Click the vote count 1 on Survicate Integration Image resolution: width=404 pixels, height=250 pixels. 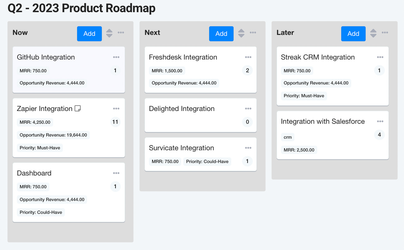247,161
